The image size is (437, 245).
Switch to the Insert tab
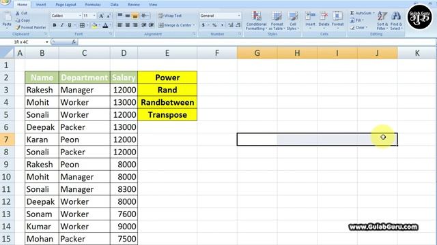tap(41, 5)
